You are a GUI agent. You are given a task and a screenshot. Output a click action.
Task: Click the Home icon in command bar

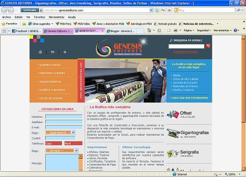149,30
